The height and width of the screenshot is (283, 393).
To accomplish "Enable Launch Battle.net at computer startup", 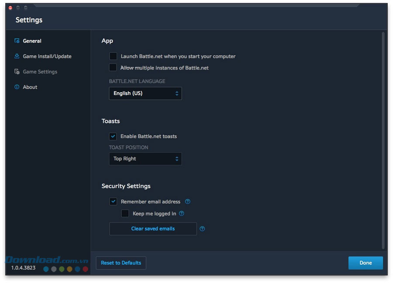I will click(113, 56).
